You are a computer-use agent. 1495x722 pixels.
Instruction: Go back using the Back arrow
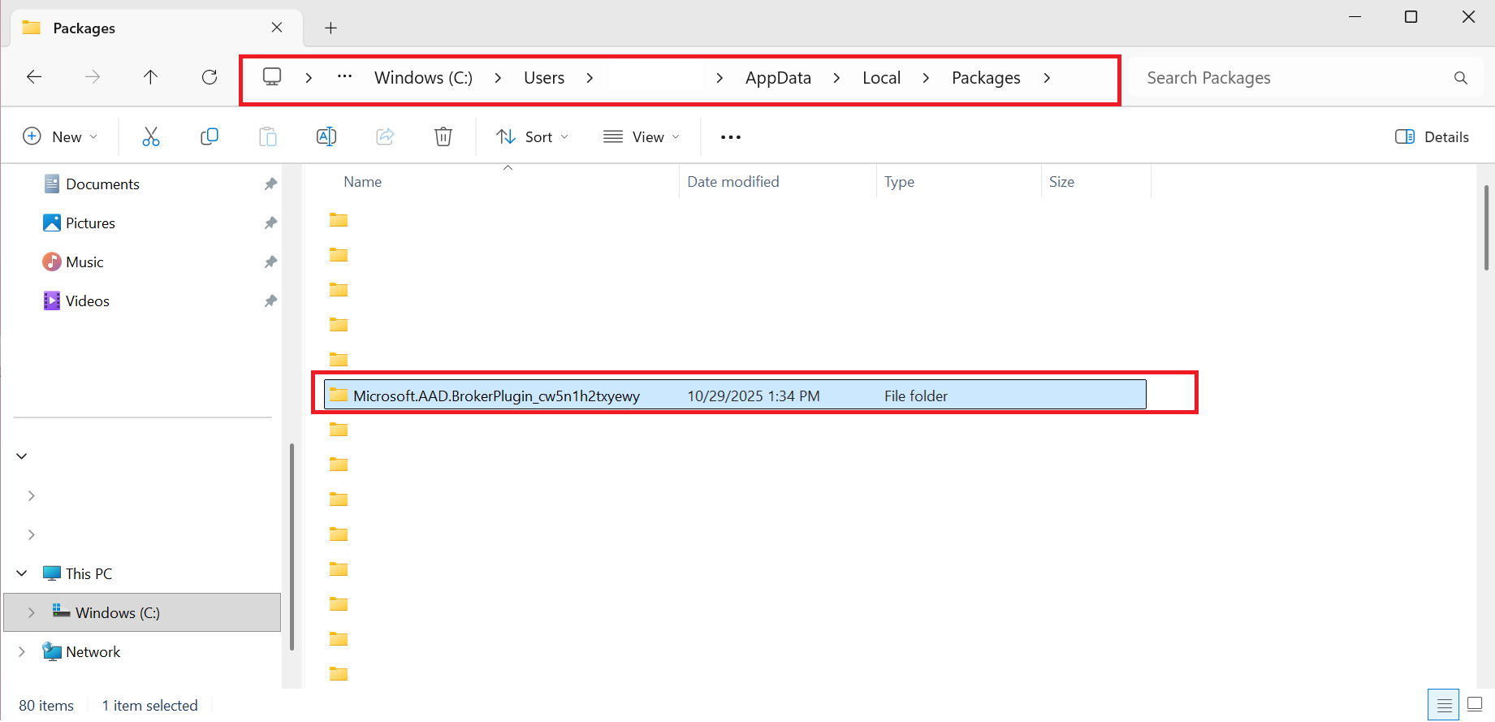34,77
